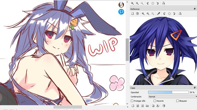Delete current layer with trash icon
The image size is (197, 110).
pyautogui.click(x=164, y=106)
